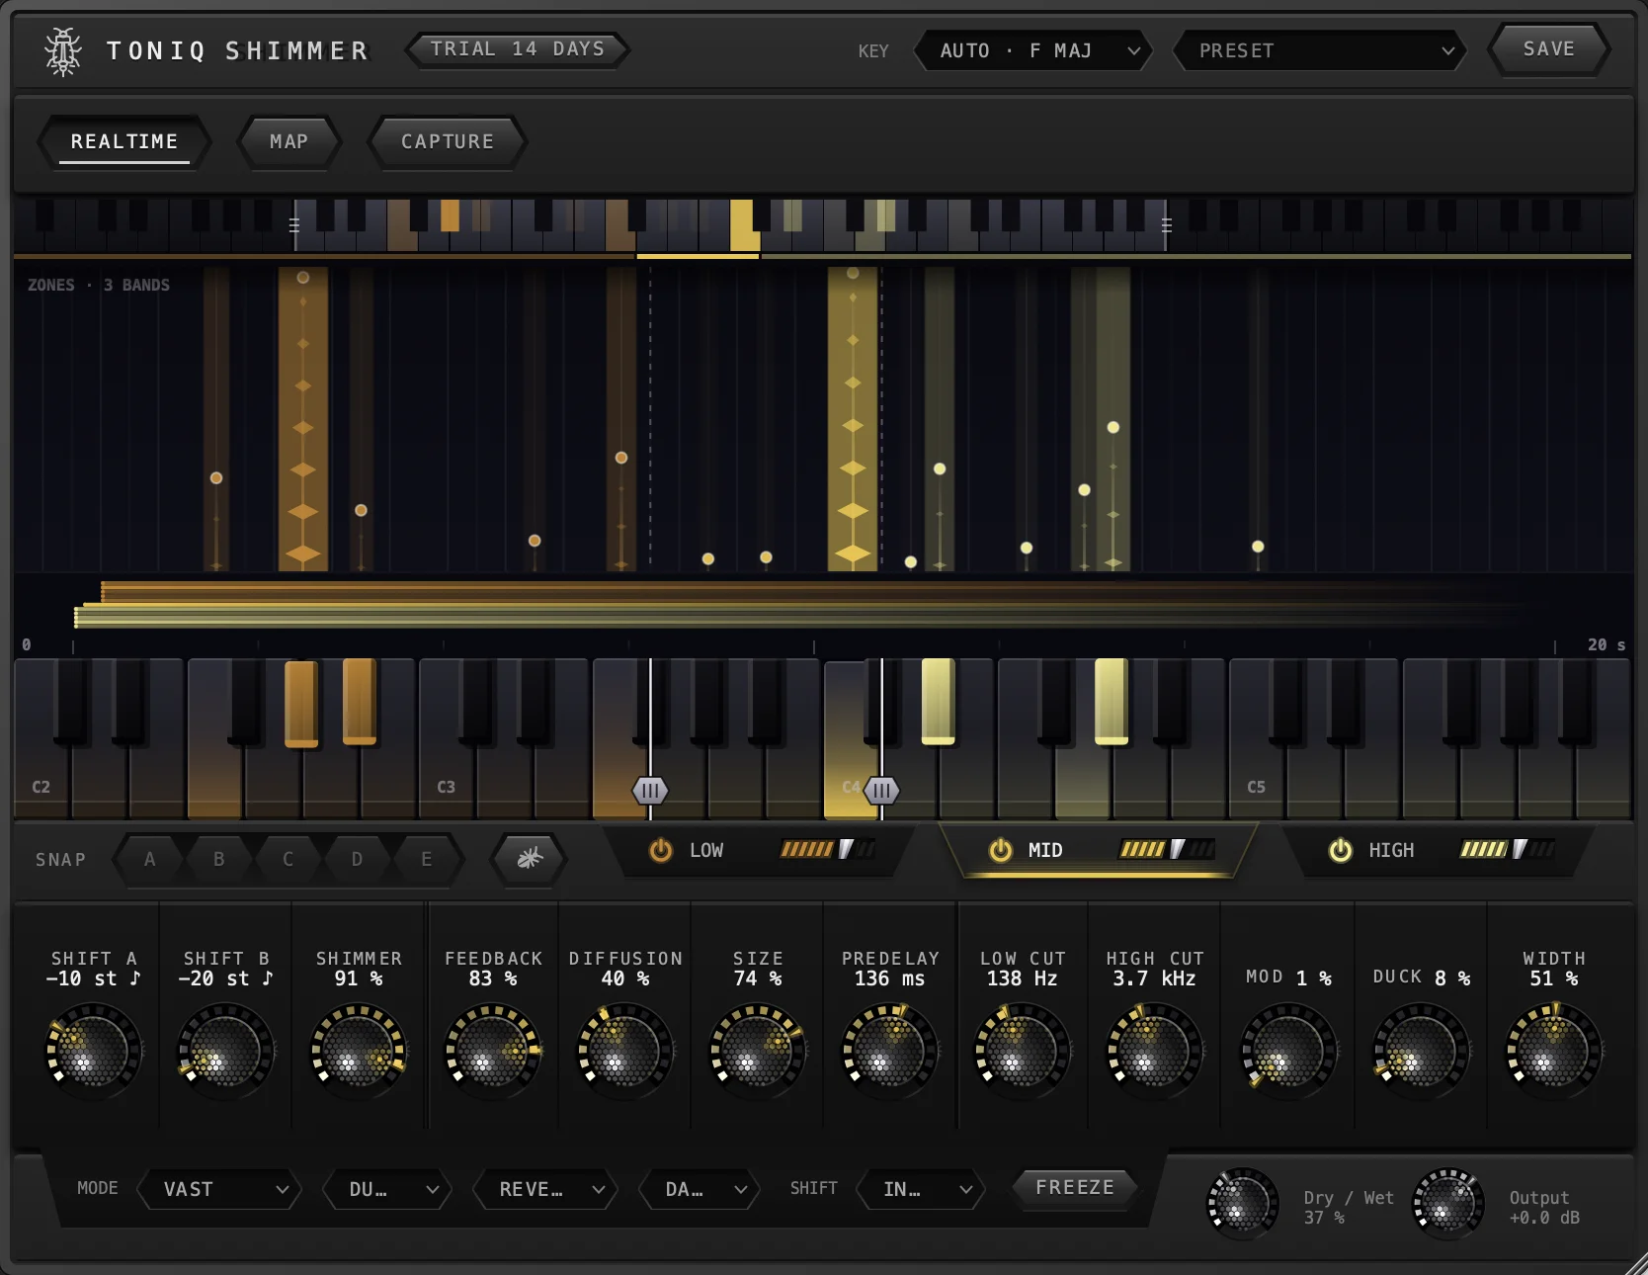Select the LOW band tab
This screenshot has height=1275, width=1648.
click(761, 850)
